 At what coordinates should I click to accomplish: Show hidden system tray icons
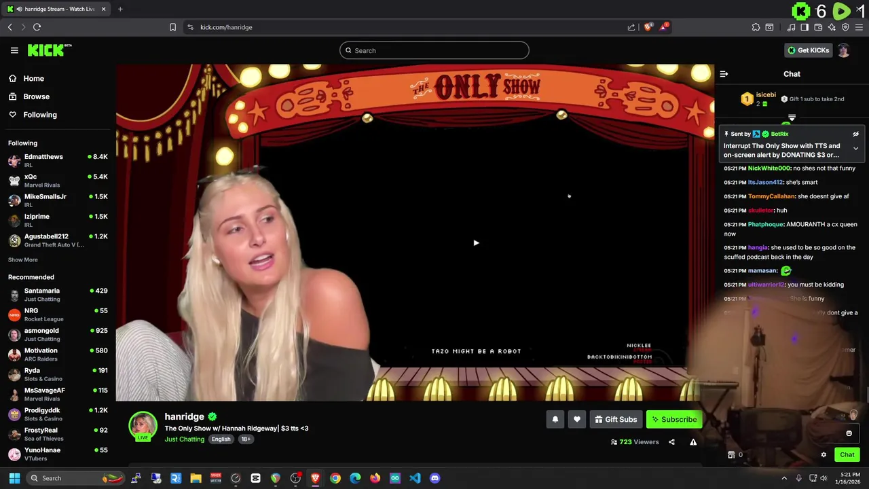point(784,478)
